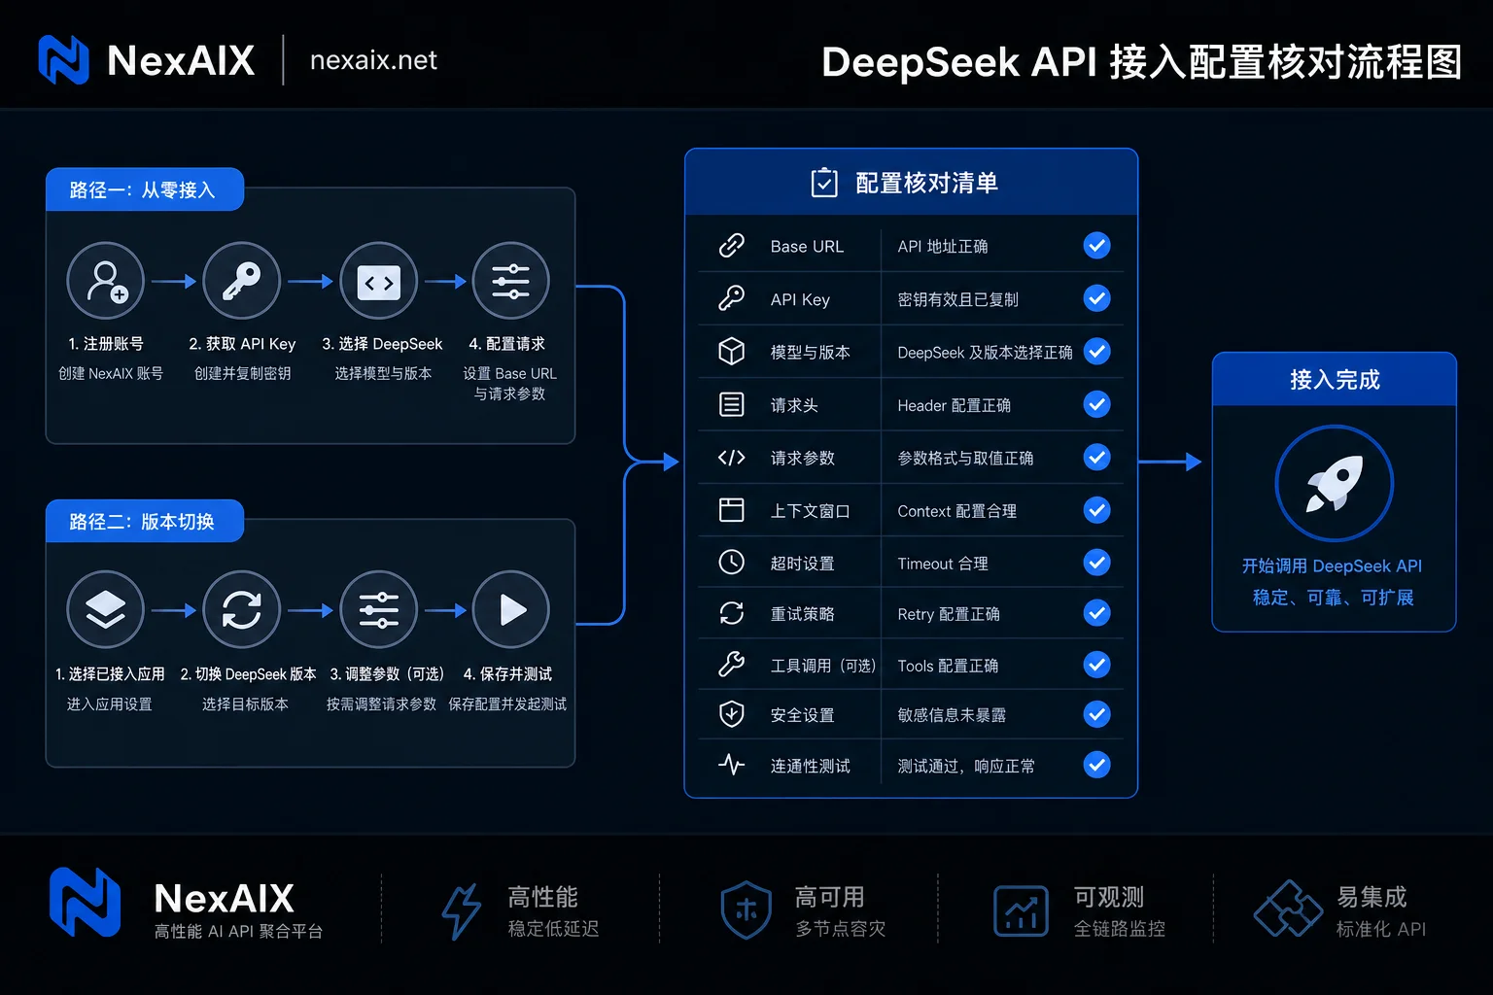Click the text 多节点容灾

(x=841, y=929)
